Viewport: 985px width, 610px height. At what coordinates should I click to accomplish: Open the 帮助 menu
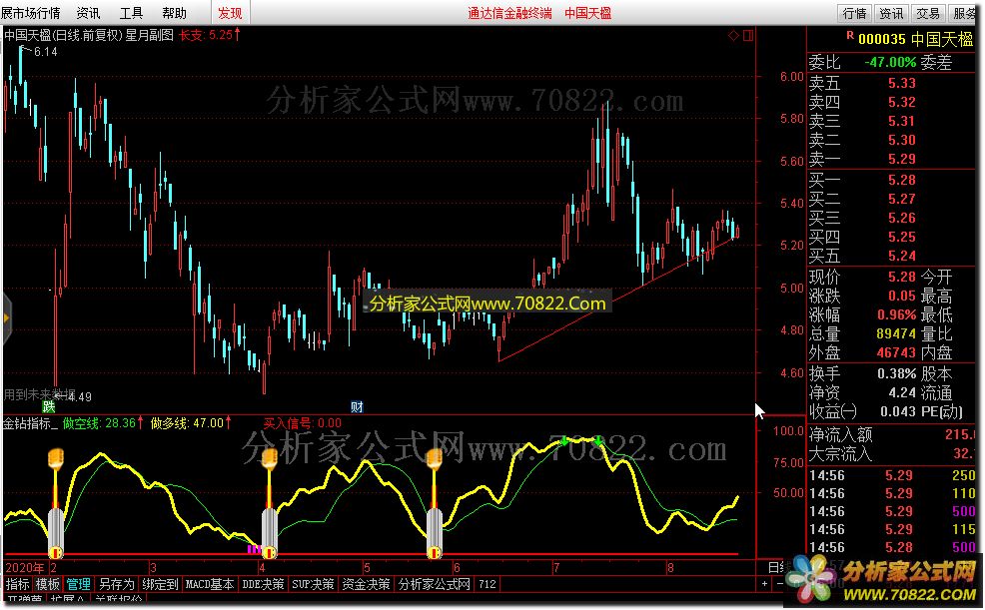[174, 13]
